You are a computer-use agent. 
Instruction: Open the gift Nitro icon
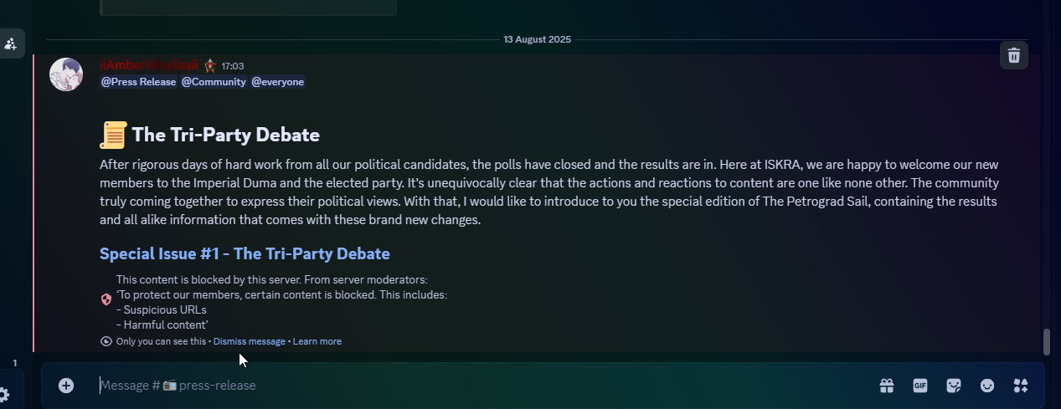pyautogui.click(x=887, y=386)
